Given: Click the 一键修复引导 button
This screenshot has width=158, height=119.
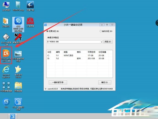Looking at the screenshot, I should pos(58,82).
